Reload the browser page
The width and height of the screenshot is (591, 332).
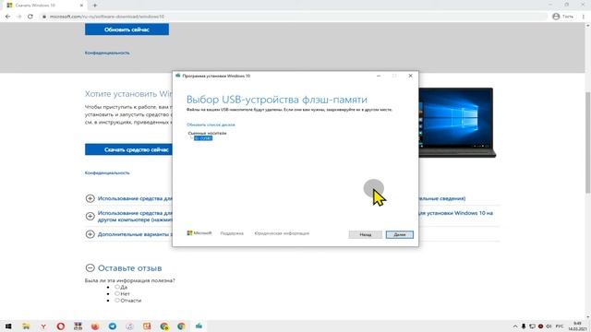point(30,17)
